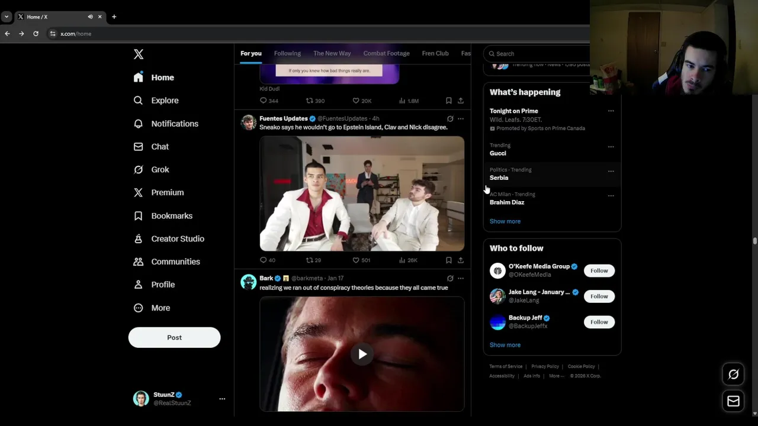Reply icon on Fuentes Updates post showing 40

point(264,260)
